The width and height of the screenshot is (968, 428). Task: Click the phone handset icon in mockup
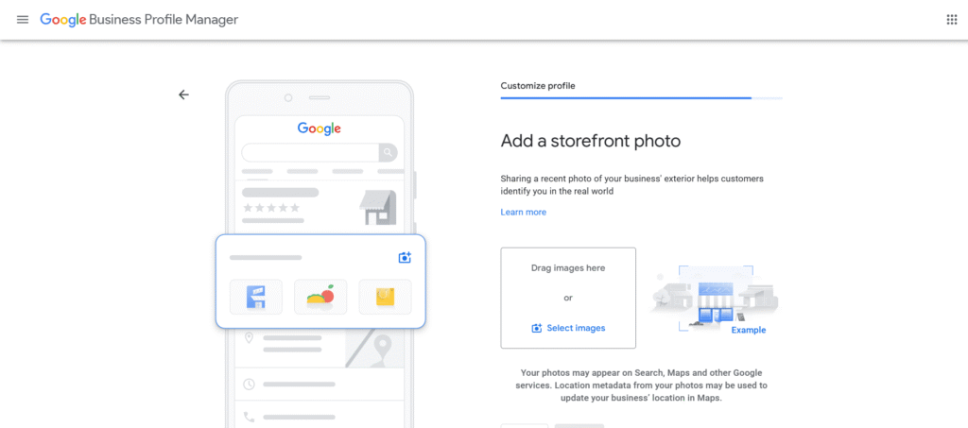point(249,417)
